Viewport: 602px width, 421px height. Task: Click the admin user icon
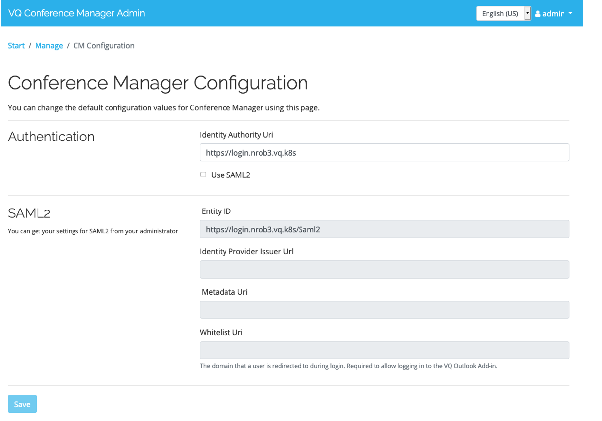(x=538, y=14)
